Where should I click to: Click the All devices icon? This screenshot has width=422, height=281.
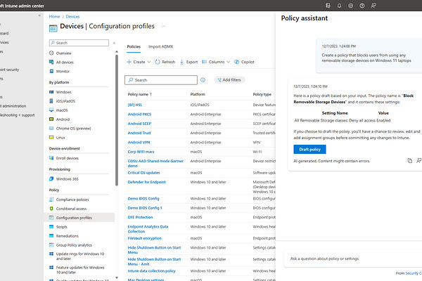point(51,62)
